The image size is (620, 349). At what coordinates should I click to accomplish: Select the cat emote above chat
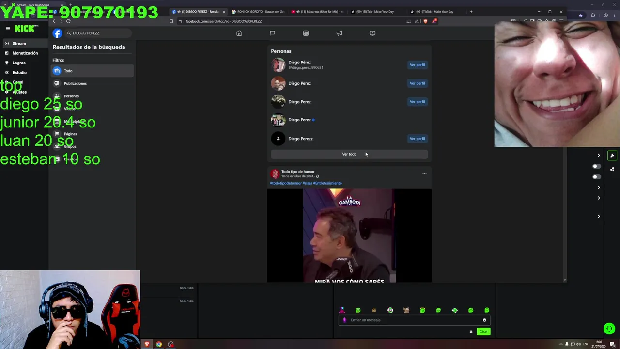click(x=406, y=310)
